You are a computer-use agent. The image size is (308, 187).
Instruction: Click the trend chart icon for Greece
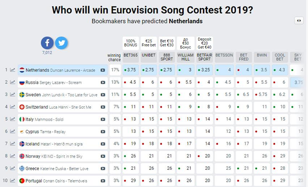point(13,168)
